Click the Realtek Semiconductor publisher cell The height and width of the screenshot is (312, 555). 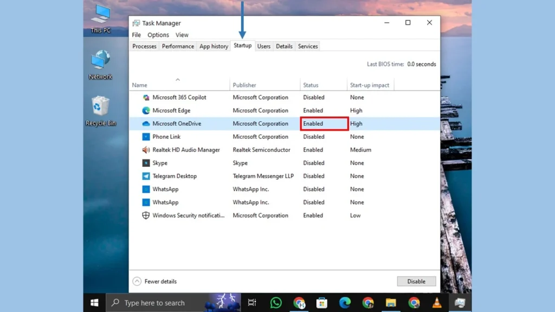click(x=262, y=149)
